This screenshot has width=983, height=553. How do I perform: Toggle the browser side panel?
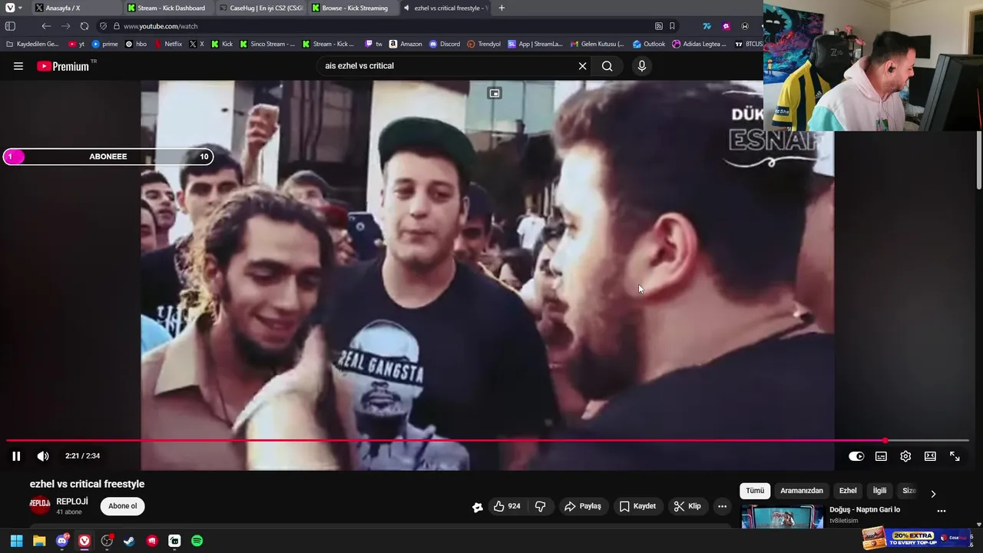point(10,26)
